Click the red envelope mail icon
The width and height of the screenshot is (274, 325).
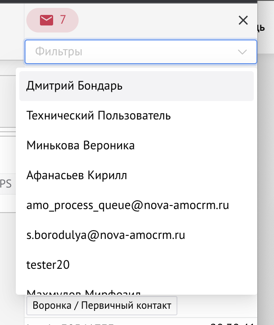click(47, 20)
